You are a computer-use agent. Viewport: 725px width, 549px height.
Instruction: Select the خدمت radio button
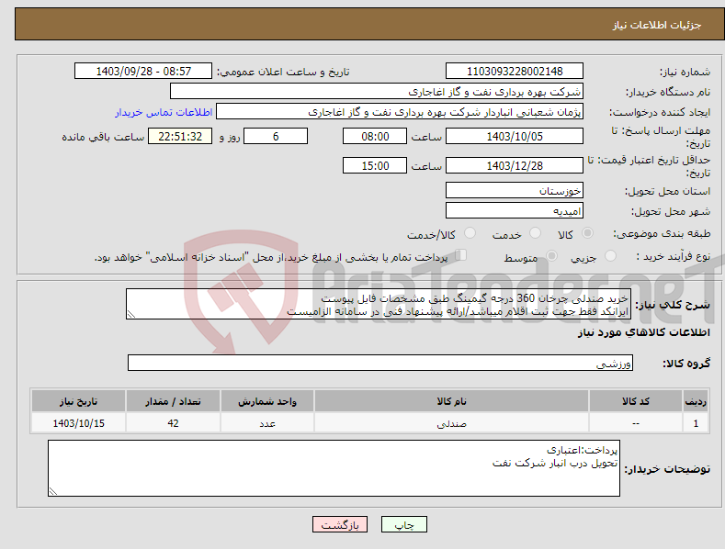point(535,233)
